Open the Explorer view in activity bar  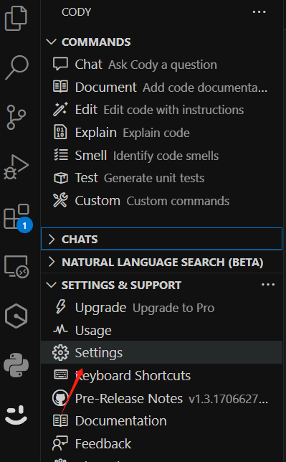click(x=16, y=18)
